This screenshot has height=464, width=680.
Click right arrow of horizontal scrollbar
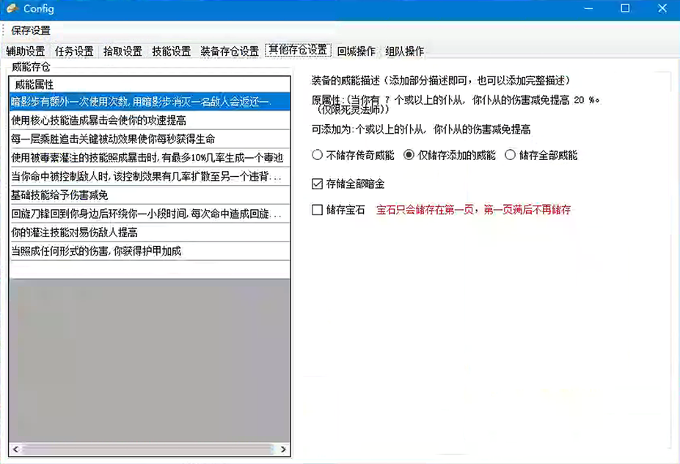coord(284,449)
